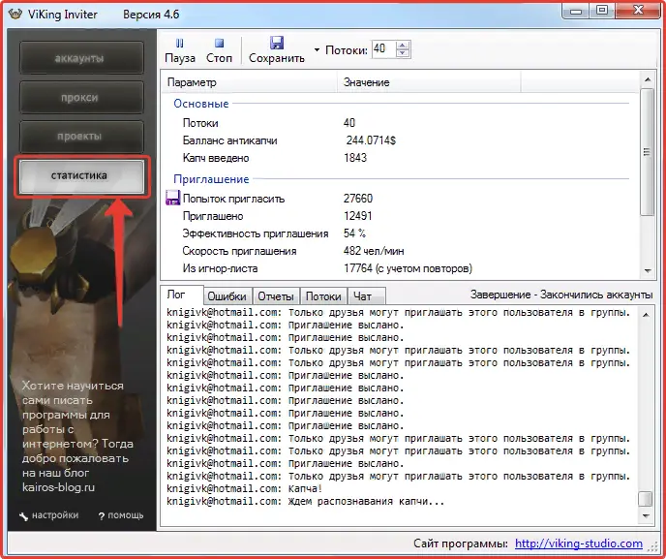The image size is (666, 559).
Task: Open the проекты section
Action: [x=81, y=137]
